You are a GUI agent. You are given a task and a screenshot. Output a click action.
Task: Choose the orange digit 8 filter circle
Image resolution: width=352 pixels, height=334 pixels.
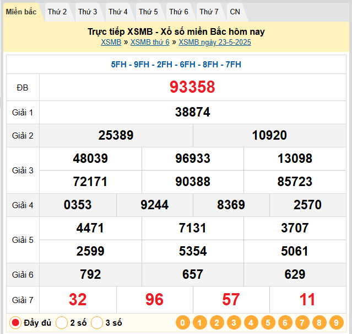tap(319, 323)
